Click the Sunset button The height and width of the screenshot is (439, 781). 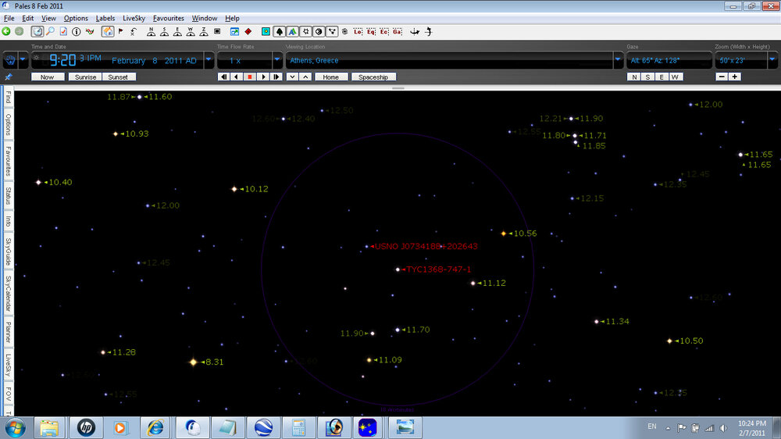point(118,77)
